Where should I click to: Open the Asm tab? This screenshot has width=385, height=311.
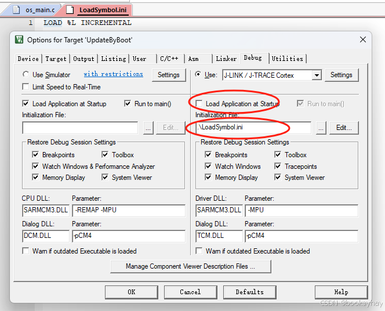pos(198,59)
